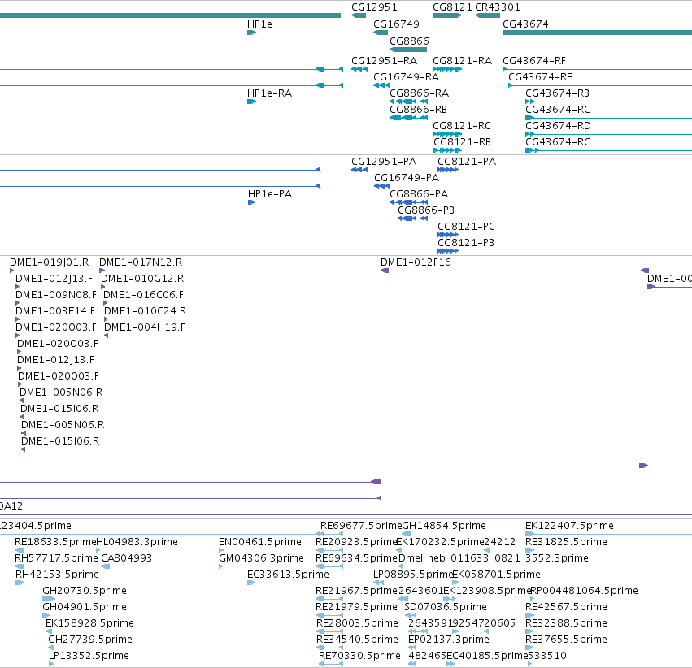692x668 pixels.
Task: Open the HP1e gene label
Action: coord(259,24)
